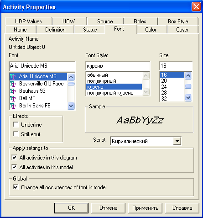The height and width of the screenshot is (218, 203).
Task: Switch to the Box Style tab
Action: (x=178, y=21)
